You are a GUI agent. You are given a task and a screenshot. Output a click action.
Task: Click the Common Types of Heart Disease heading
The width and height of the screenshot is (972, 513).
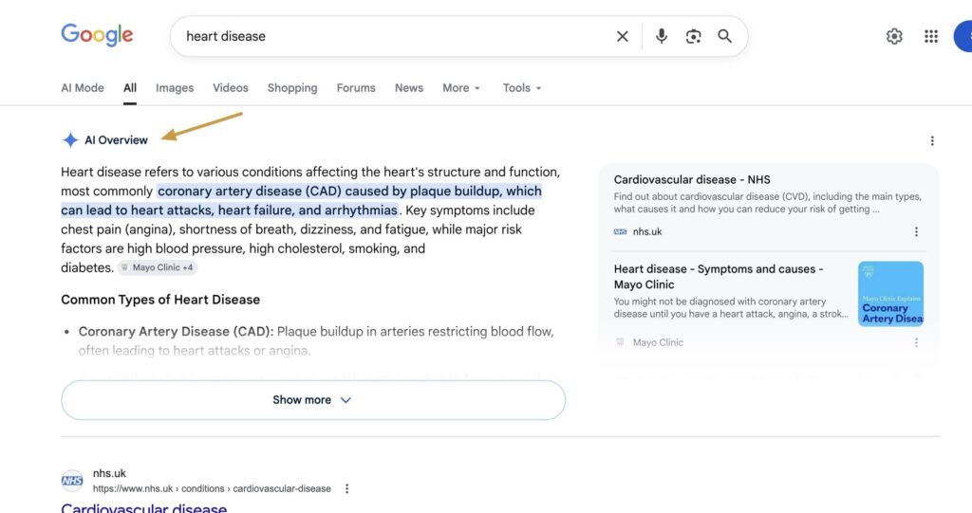point(160,300)
